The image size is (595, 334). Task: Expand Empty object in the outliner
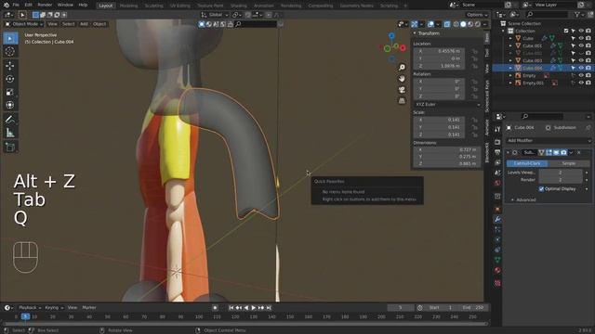coord(510,76)
